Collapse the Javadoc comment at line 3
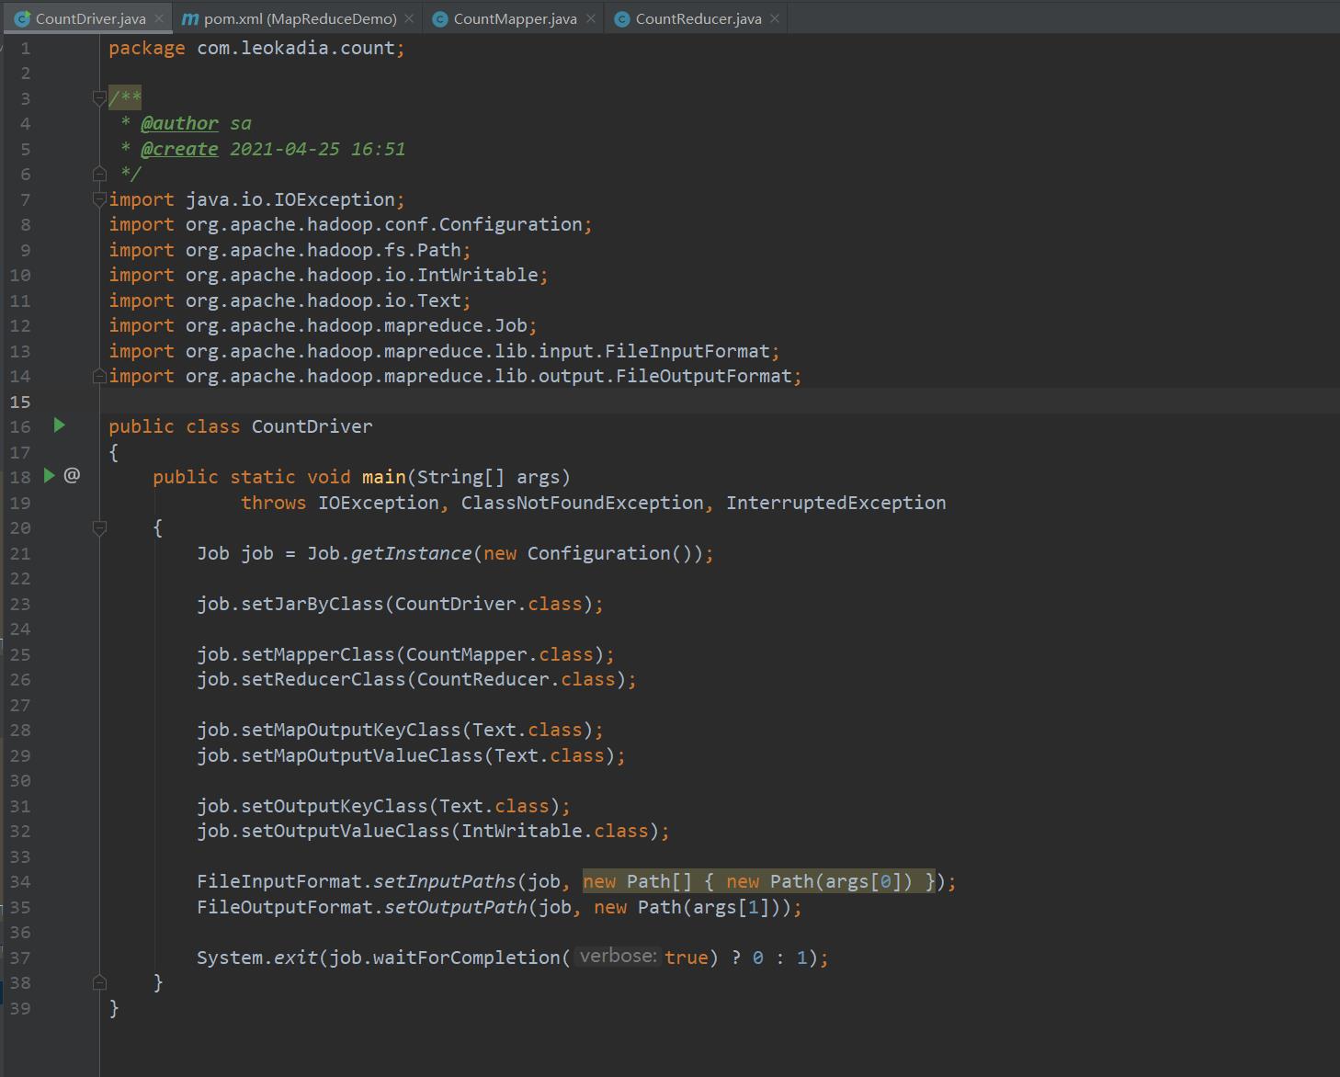Viewport: 1340px width, 1077px height. (99, 98)
